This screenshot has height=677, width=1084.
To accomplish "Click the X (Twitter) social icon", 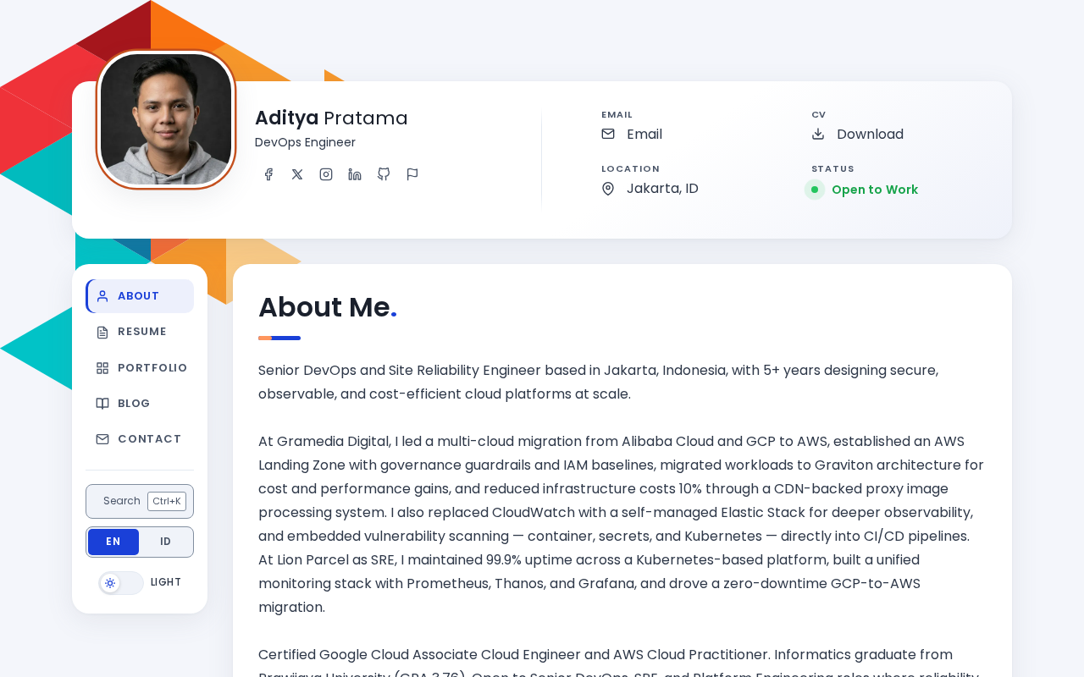I will click(x=297, y=174).
